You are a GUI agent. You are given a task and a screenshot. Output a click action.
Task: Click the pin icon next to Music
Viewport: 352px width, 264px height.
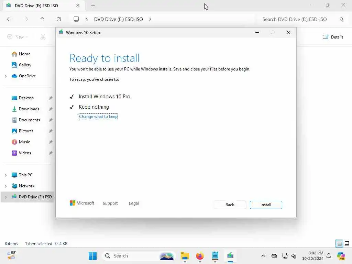pyautogui.click(x=51, y=142)
